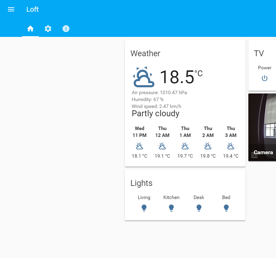The width and height of the screenshot is (276, 258).
Task: Open the info circle tab
Action: click(x=66, y=29)
